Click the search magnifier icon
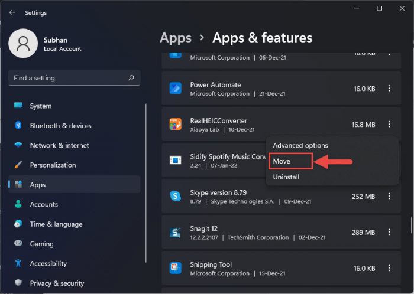Screen dimensions: 414x294 (131, 78)
